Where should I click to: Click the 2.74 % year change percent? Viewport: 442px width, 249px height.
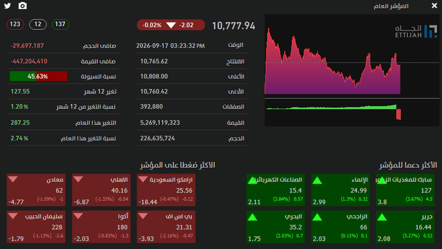(x=19, y=138)
